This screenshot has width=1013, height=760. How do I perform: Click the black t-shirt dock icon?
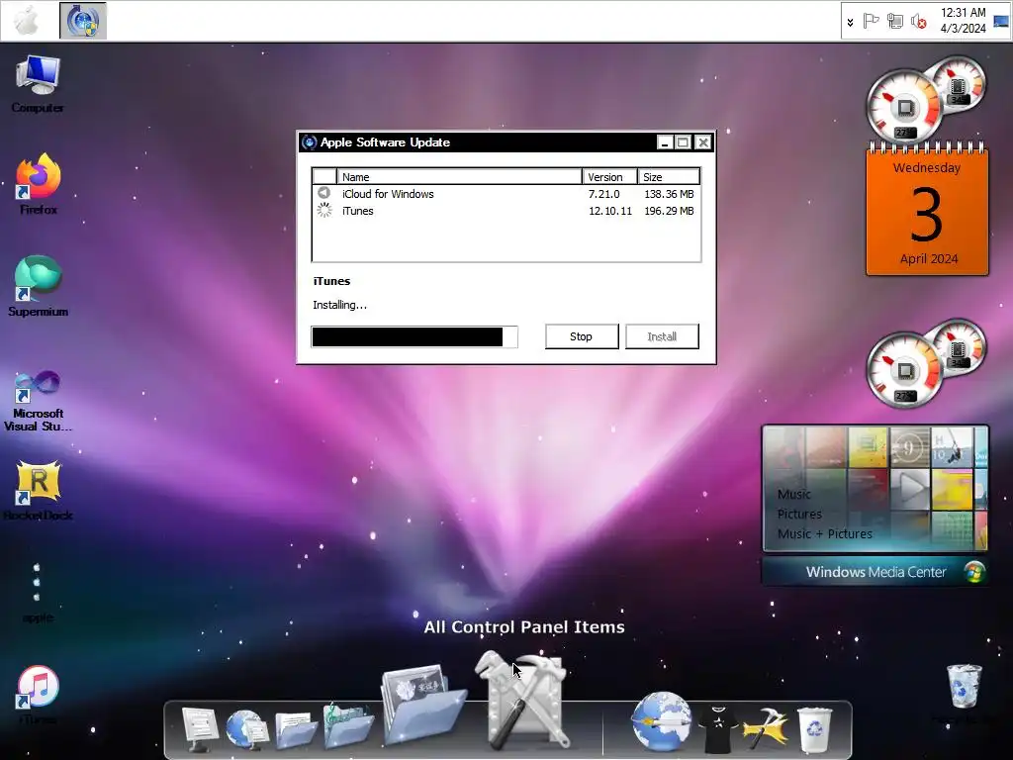718,729
